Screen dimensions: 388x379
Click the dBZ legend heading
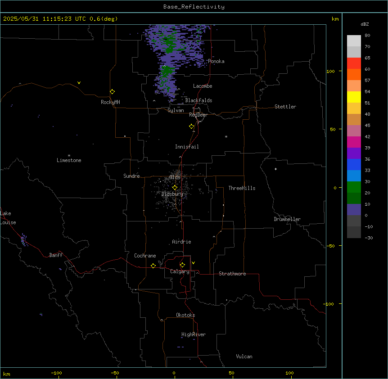click(x=365, y=24)
